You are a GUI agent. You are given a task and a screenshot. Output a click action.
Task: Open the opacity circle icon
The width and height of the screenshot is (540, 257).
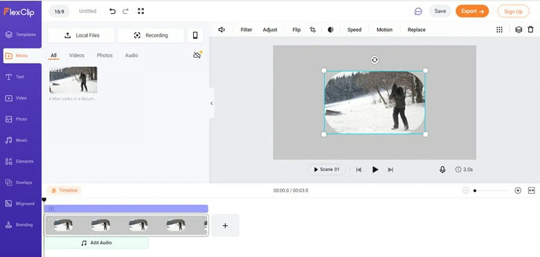[x=331, y=30]
